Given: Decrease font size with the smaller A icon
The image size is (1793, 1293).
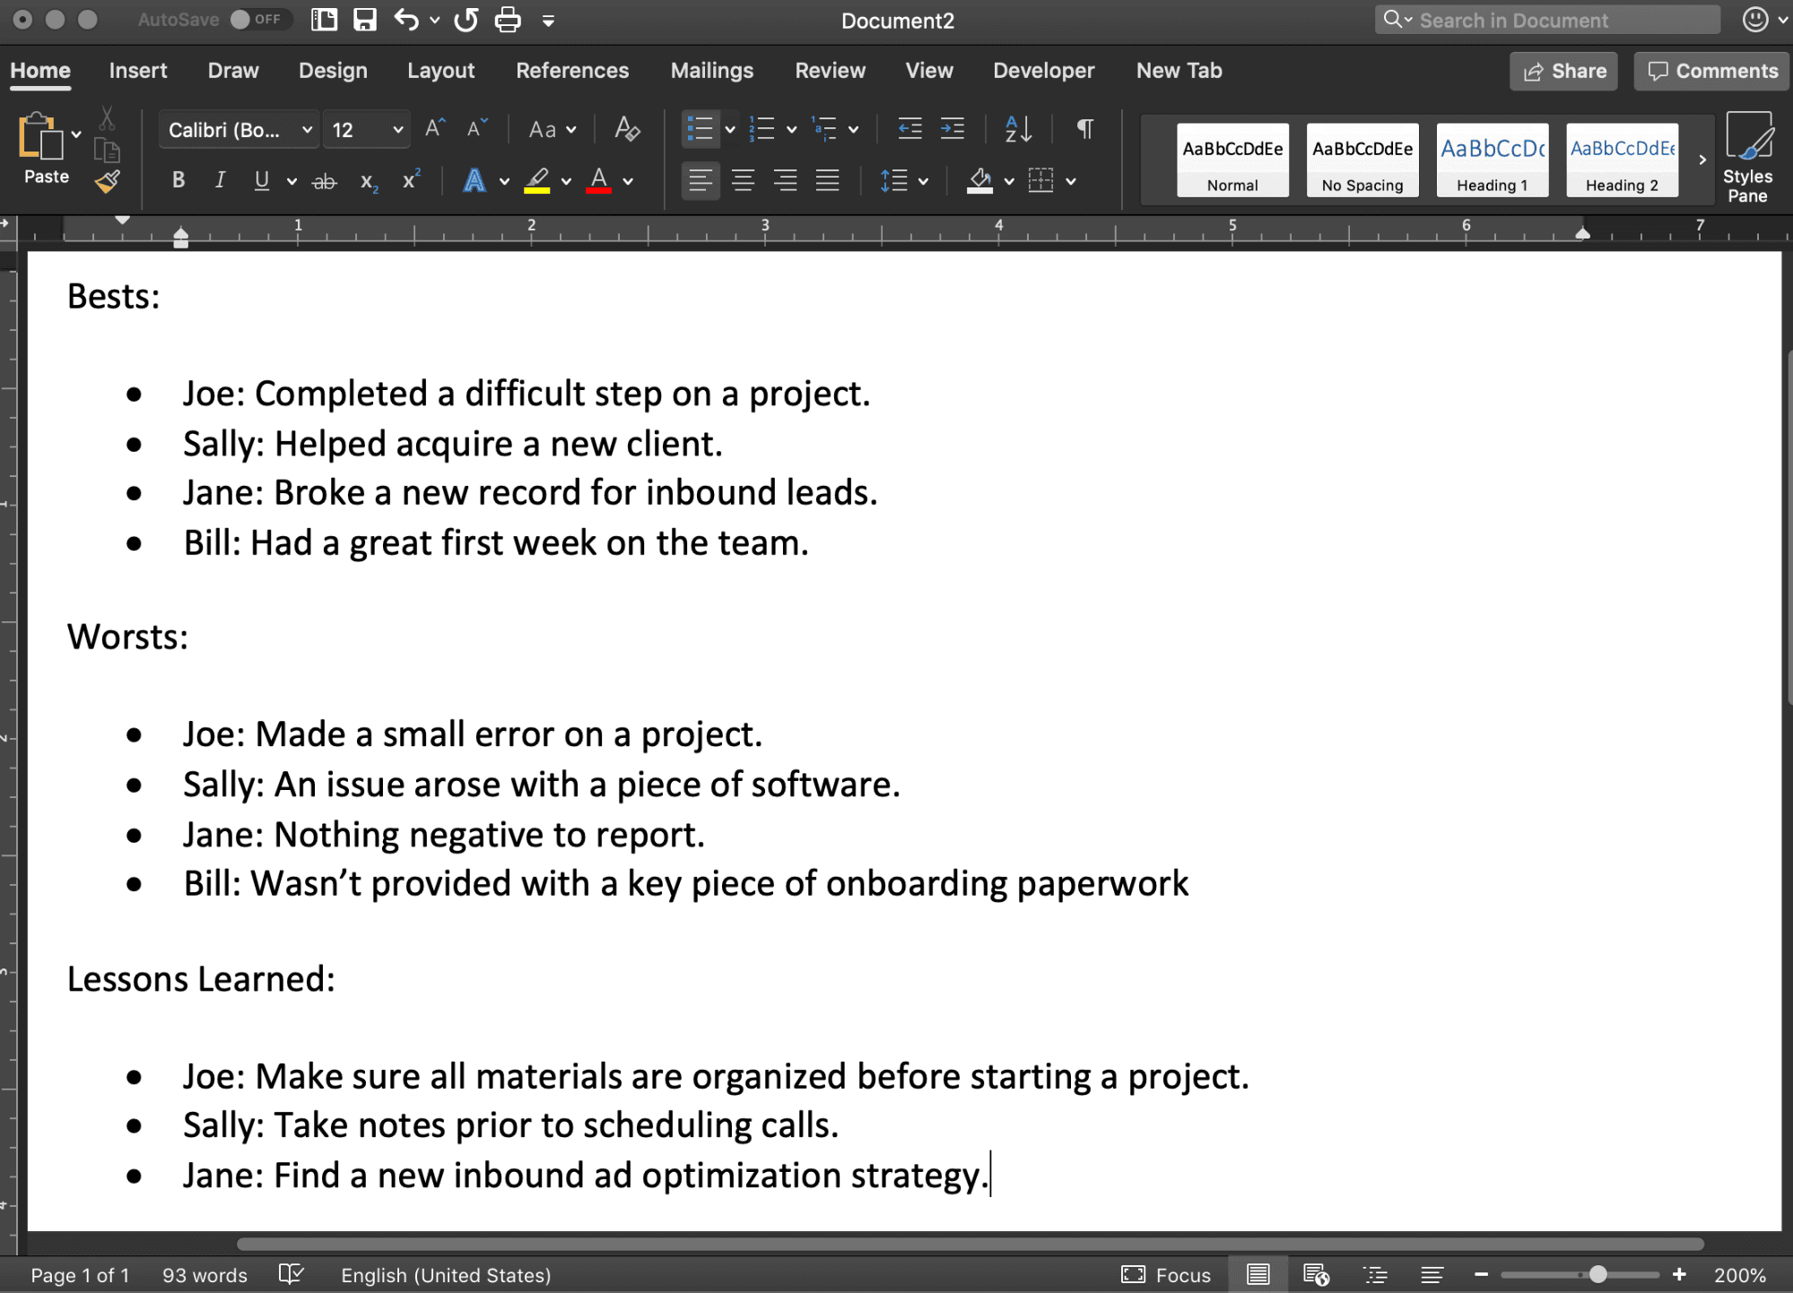Looking at the screenshot, I should tap(476, 129).
